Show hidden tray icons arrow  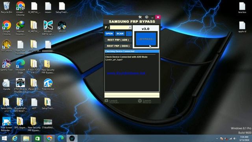click(217, 138)
